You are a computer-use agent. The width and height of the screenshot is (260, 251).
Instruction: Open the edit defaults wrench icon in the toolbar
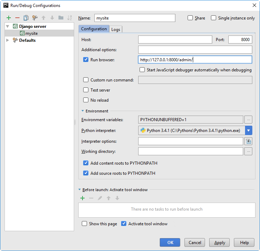[35, 18]
